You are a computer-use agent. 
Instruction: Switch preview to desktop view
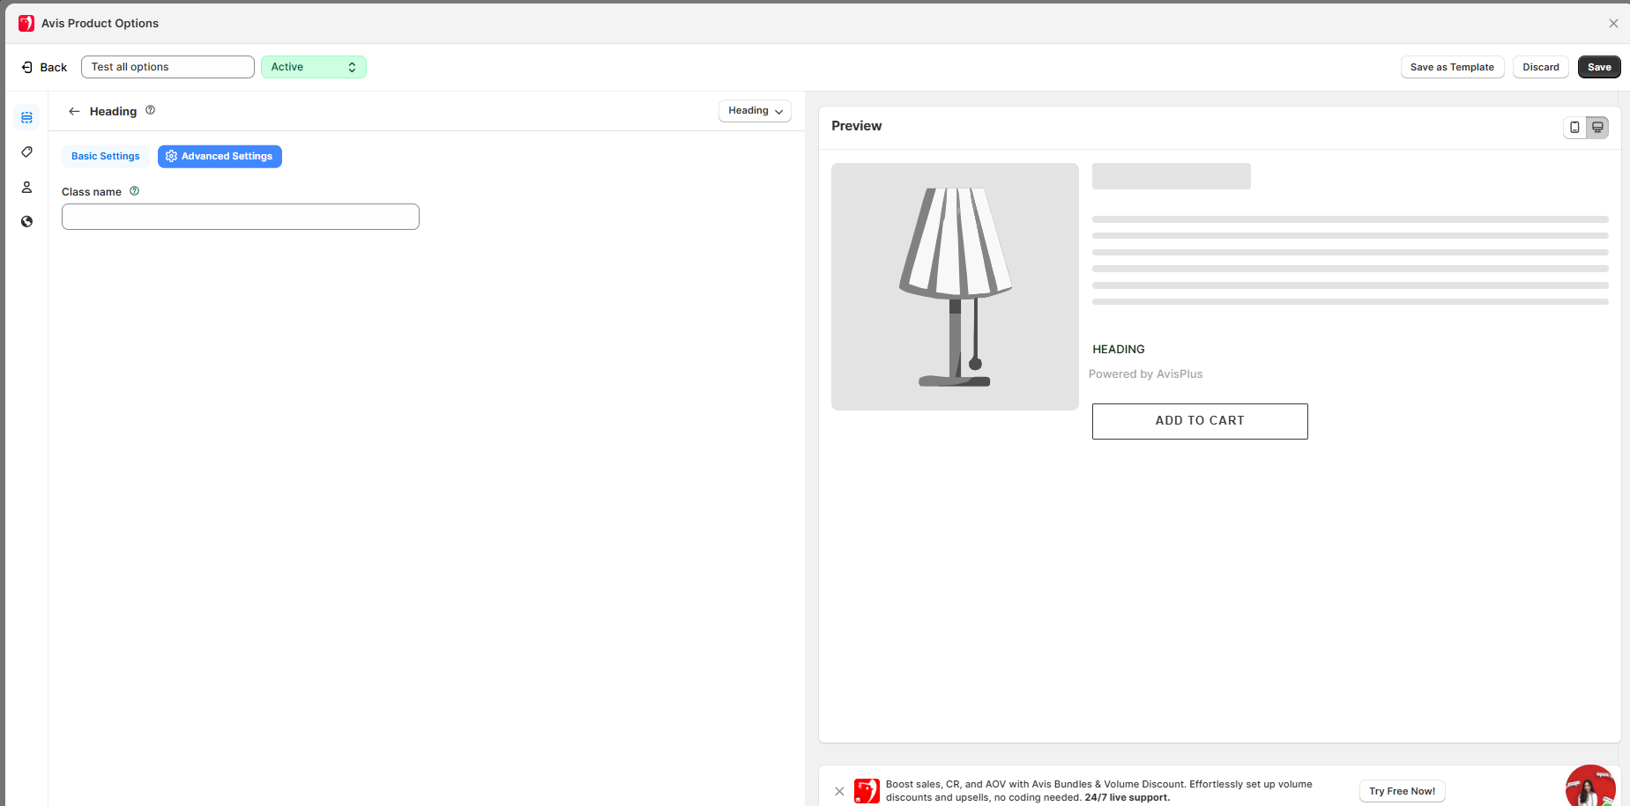(x=1597, y=128)
